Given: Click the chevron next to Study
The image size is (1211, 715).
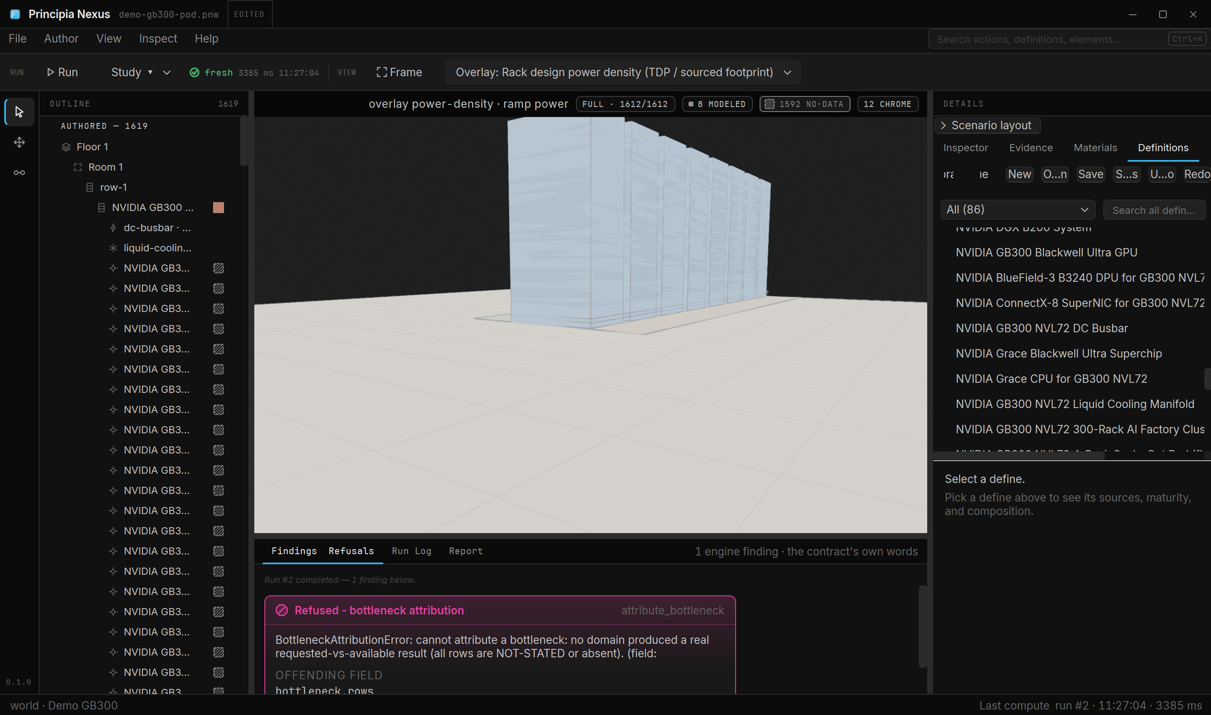Looking at the screenshot, I should pos(167,73).
